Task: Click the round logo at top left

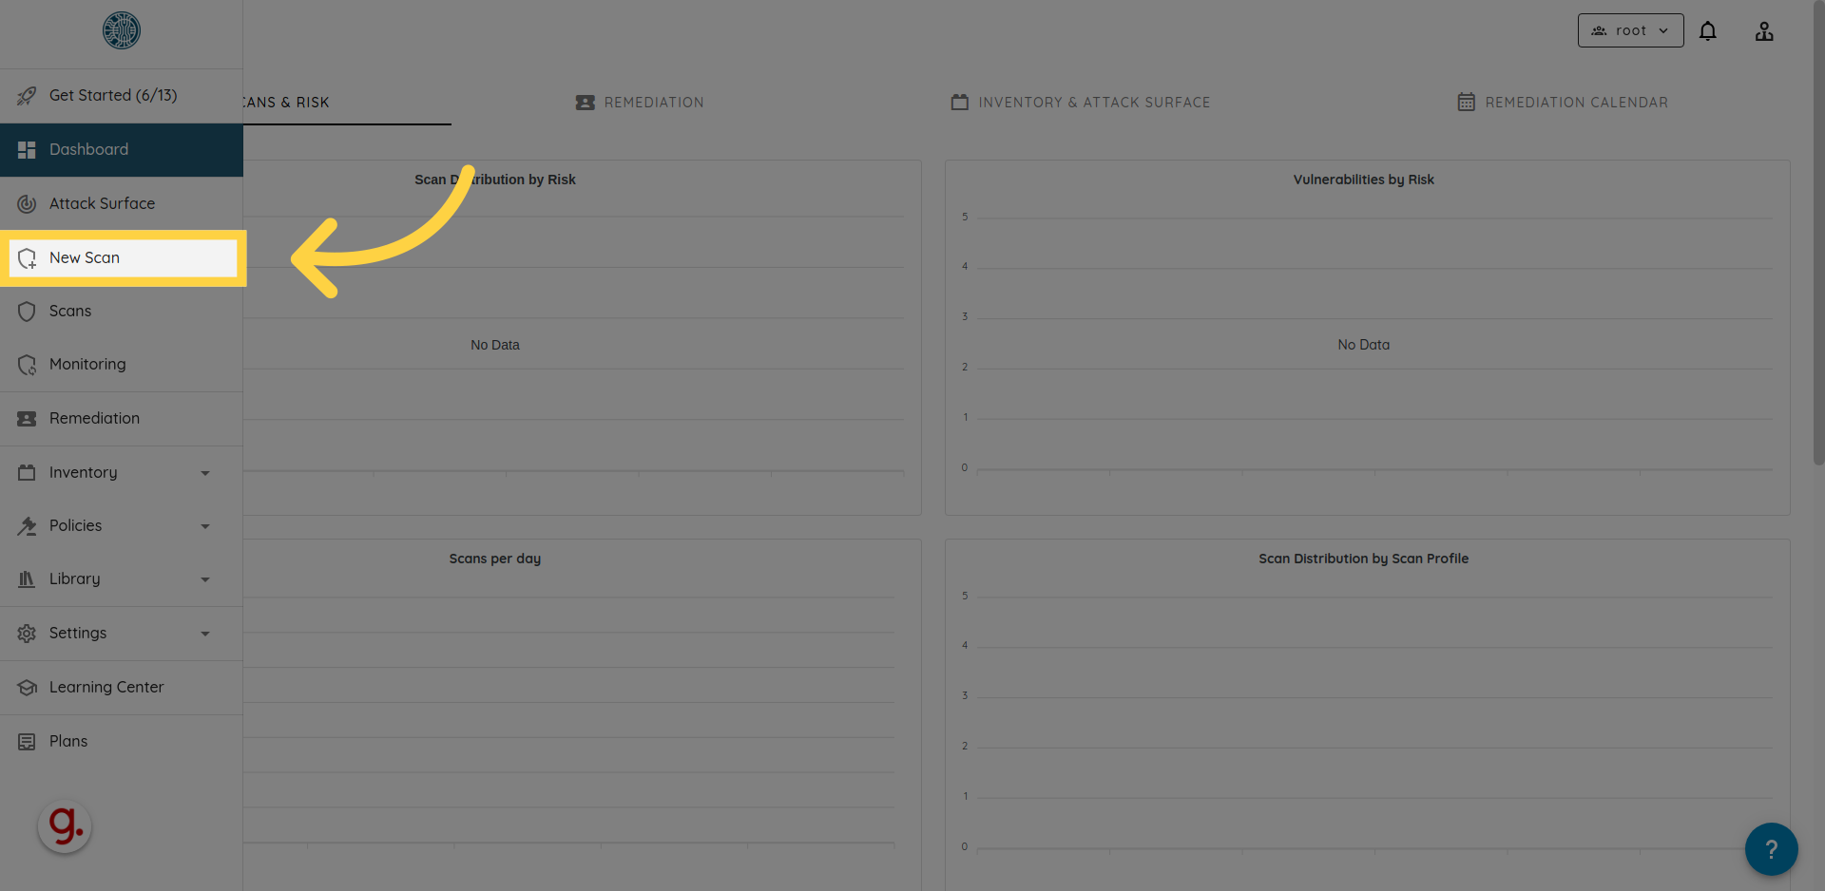Action: pyautogui.click(x=122, y=30)
